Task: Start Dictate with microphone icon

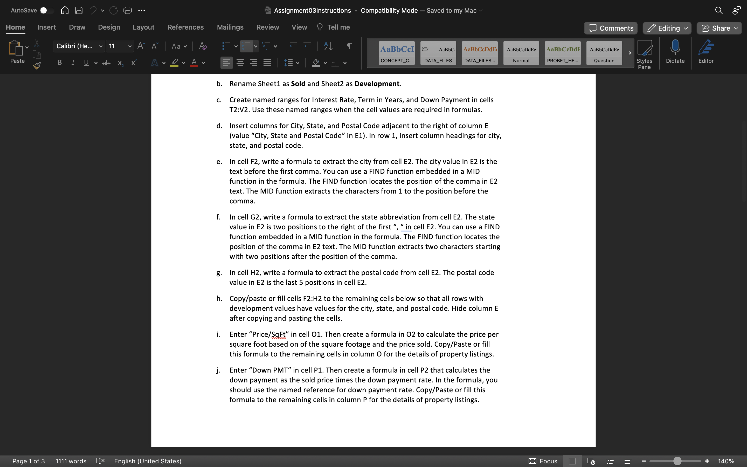Action: pos(675,51)
